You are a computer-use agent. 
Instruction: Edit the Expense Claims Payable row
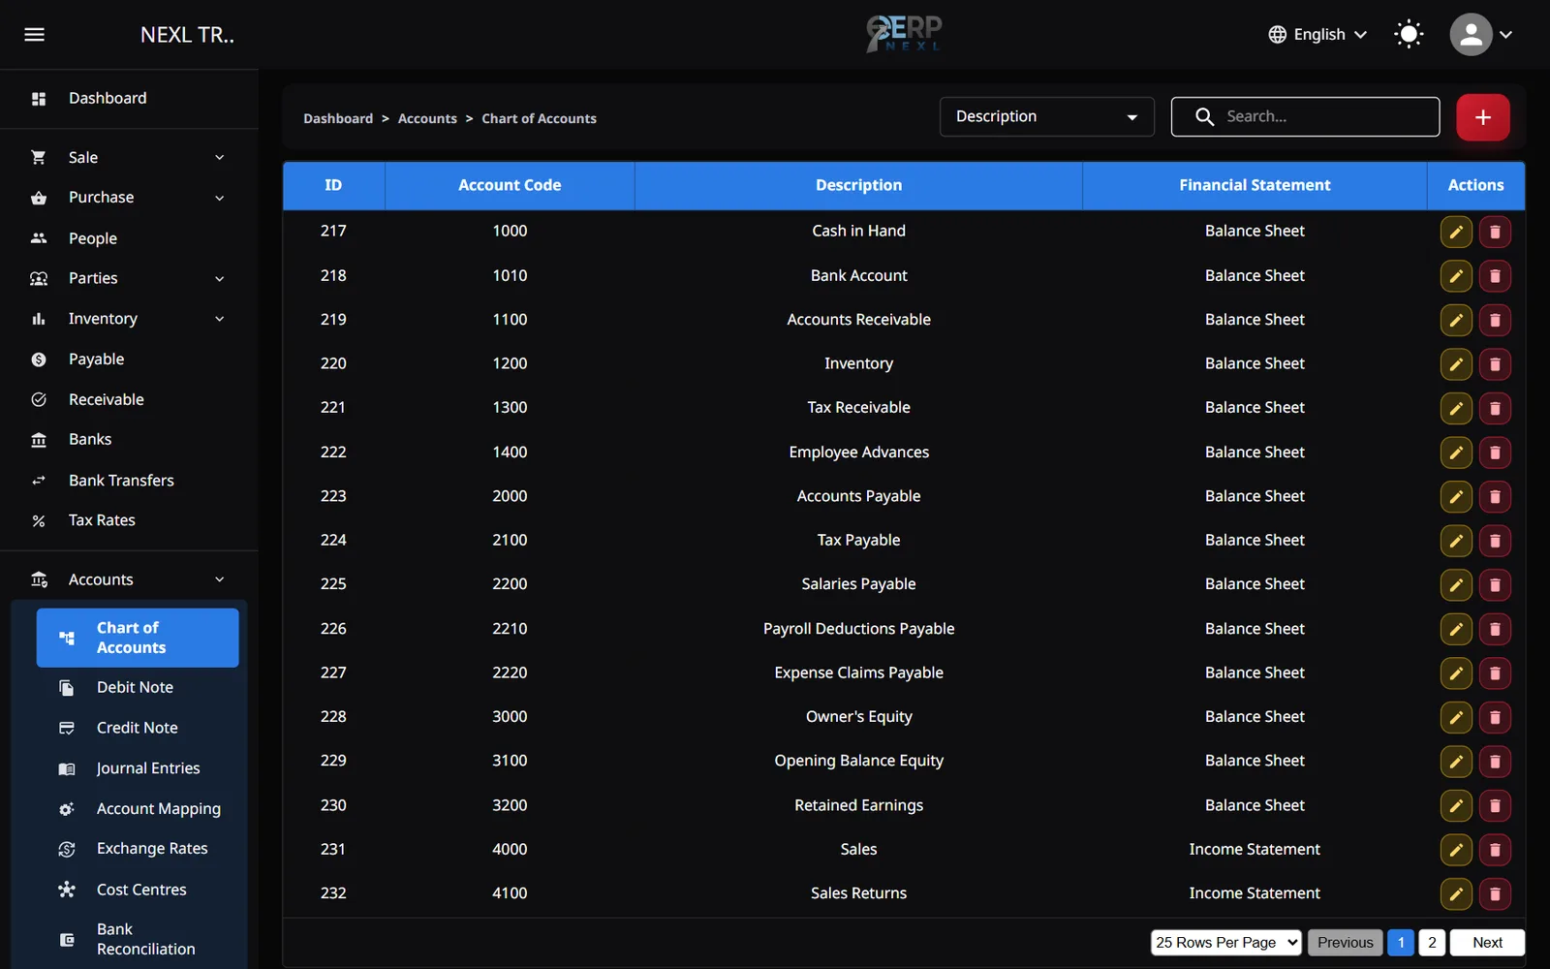pyautogui.click(x=1456, y=673)
